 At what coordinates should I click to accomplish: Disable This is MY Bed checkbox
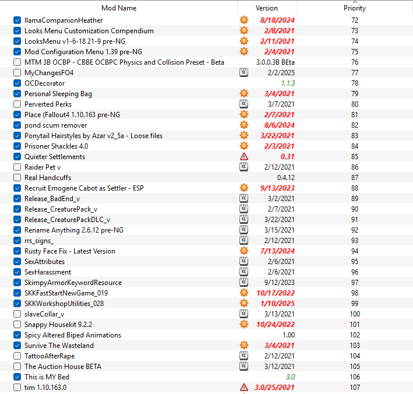[17, 377]
